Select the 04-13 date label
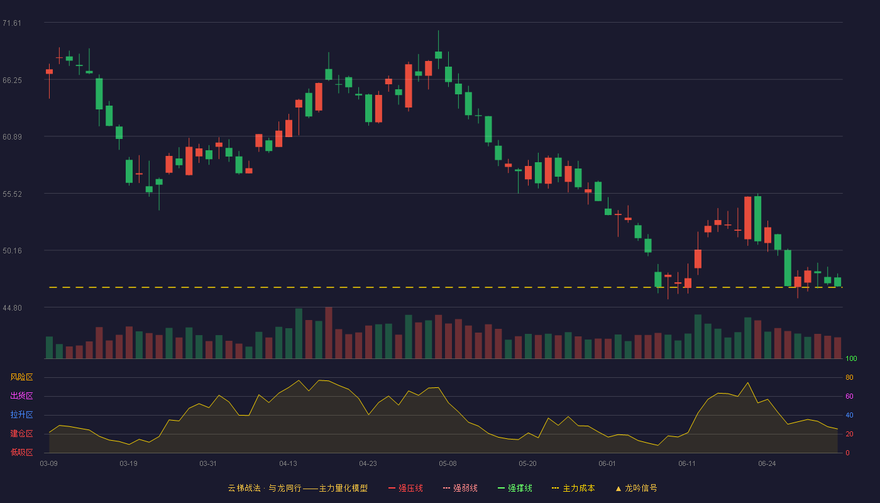The image size is (880, 503). tap(288, 463)
